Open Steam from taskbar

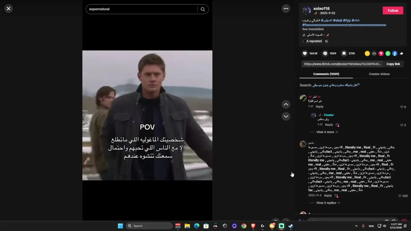[x=291, y=226]
